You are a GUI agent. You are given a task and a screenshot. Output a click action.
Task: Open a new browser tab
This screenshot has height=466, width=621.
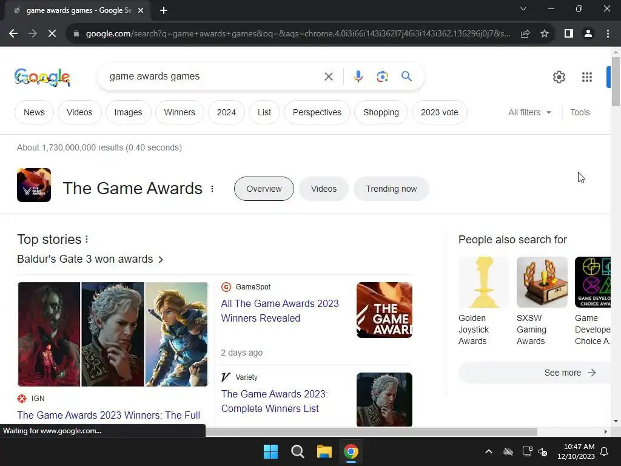coord(164,10)
